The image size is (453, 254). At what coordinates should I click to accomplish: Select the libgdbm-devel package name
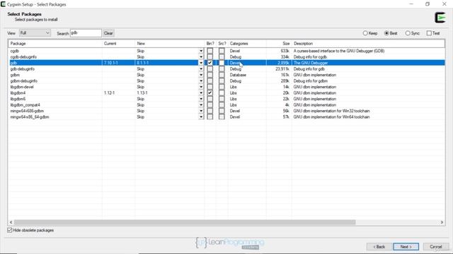(22, 87)
